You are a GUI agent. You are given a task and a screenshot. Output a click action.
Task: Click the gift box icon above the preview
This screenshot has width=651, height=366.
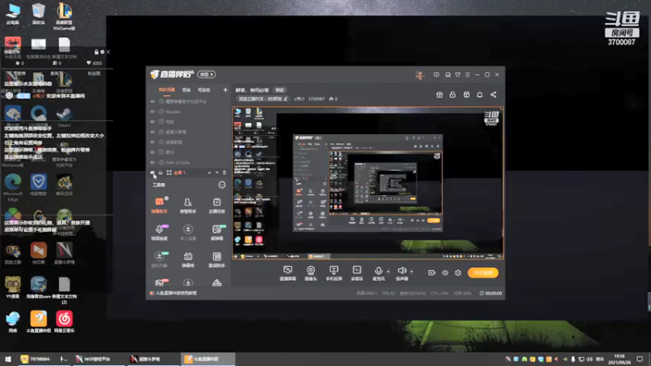pyautogui.click(x=439, y=94)
